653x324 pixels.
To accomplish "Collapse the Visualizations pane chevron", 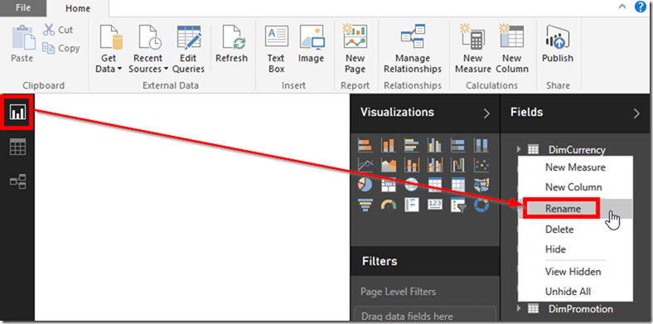I will 486,114.
